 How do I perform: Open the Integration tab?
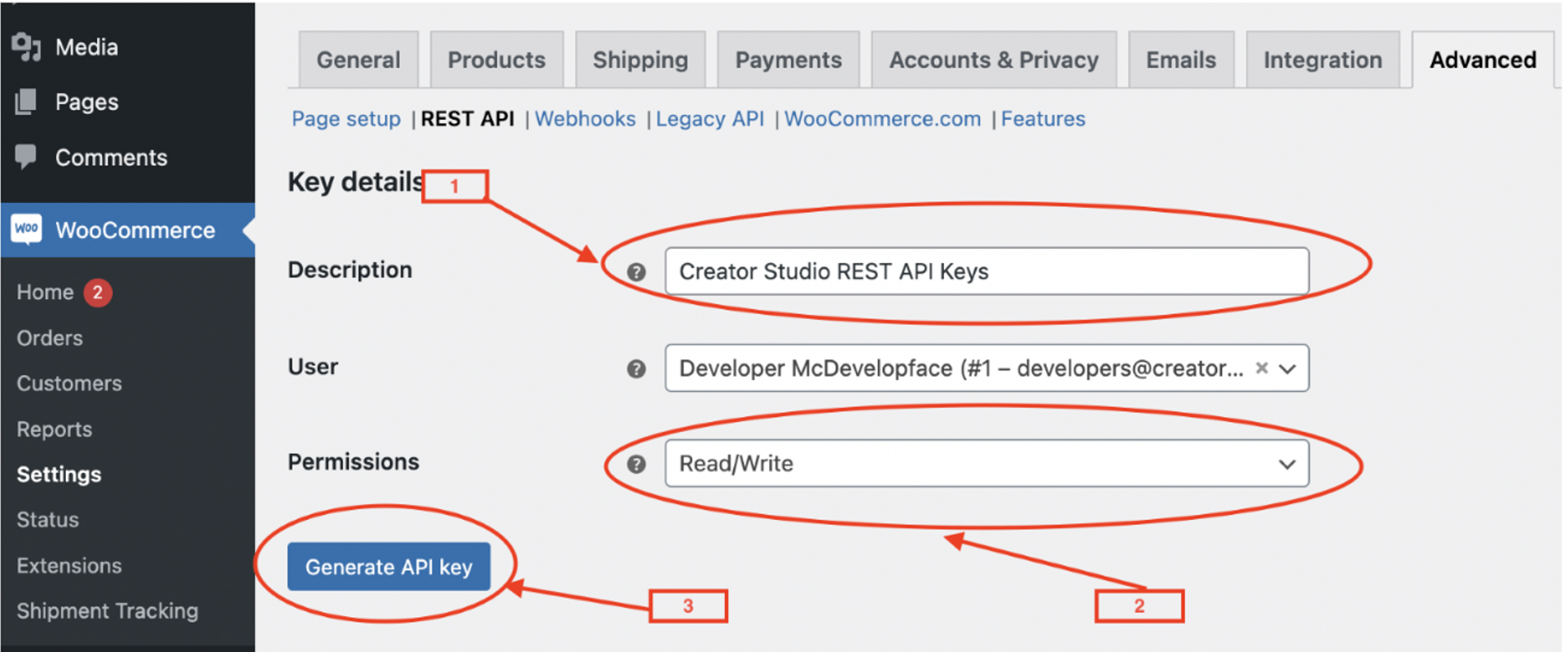(1323, 59)
